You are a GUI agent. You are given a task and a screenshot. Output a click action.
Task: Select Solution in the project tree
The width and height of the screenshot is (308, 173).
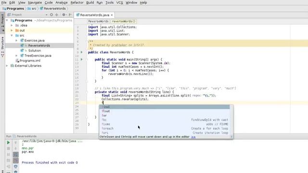pos(34,50)
